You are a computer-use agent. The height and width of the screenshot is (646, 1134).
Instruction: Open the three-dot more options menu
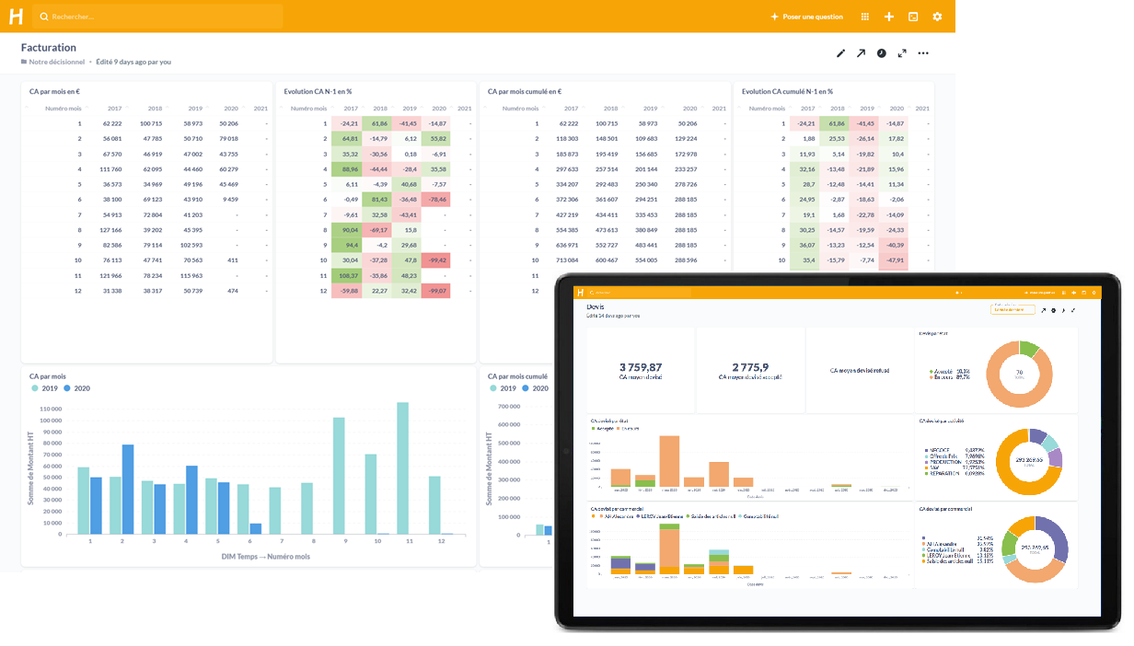point(923,53)
